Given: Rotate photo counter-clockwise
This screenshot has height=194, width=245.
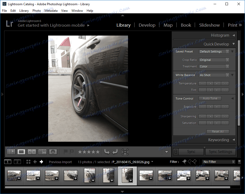Looking at the screenshot, I should pos(107,152).
